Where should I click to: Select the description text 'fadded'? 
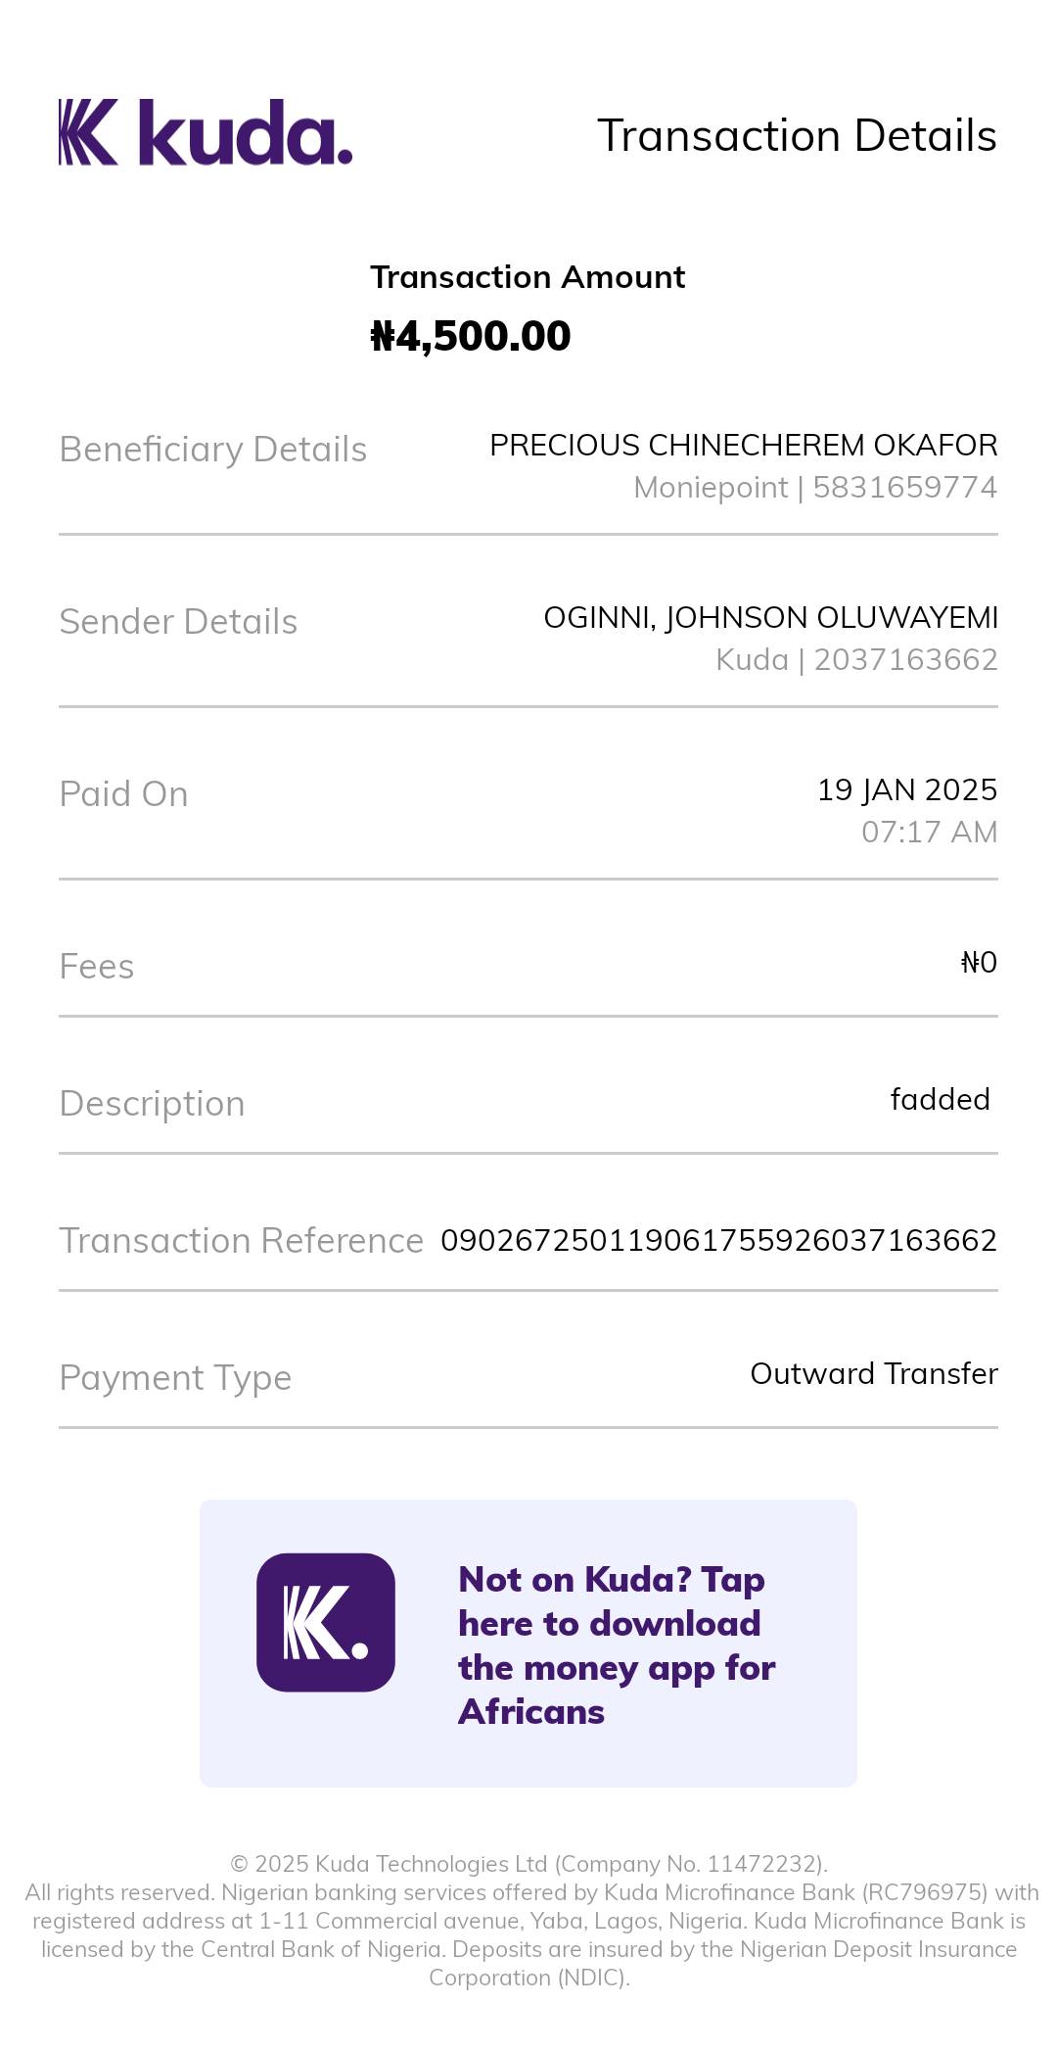pos(940,1100)
